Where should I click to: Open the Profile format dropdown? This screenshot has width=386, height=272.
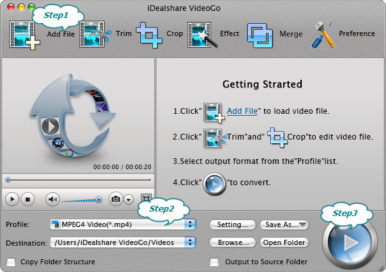coord(123,224)
